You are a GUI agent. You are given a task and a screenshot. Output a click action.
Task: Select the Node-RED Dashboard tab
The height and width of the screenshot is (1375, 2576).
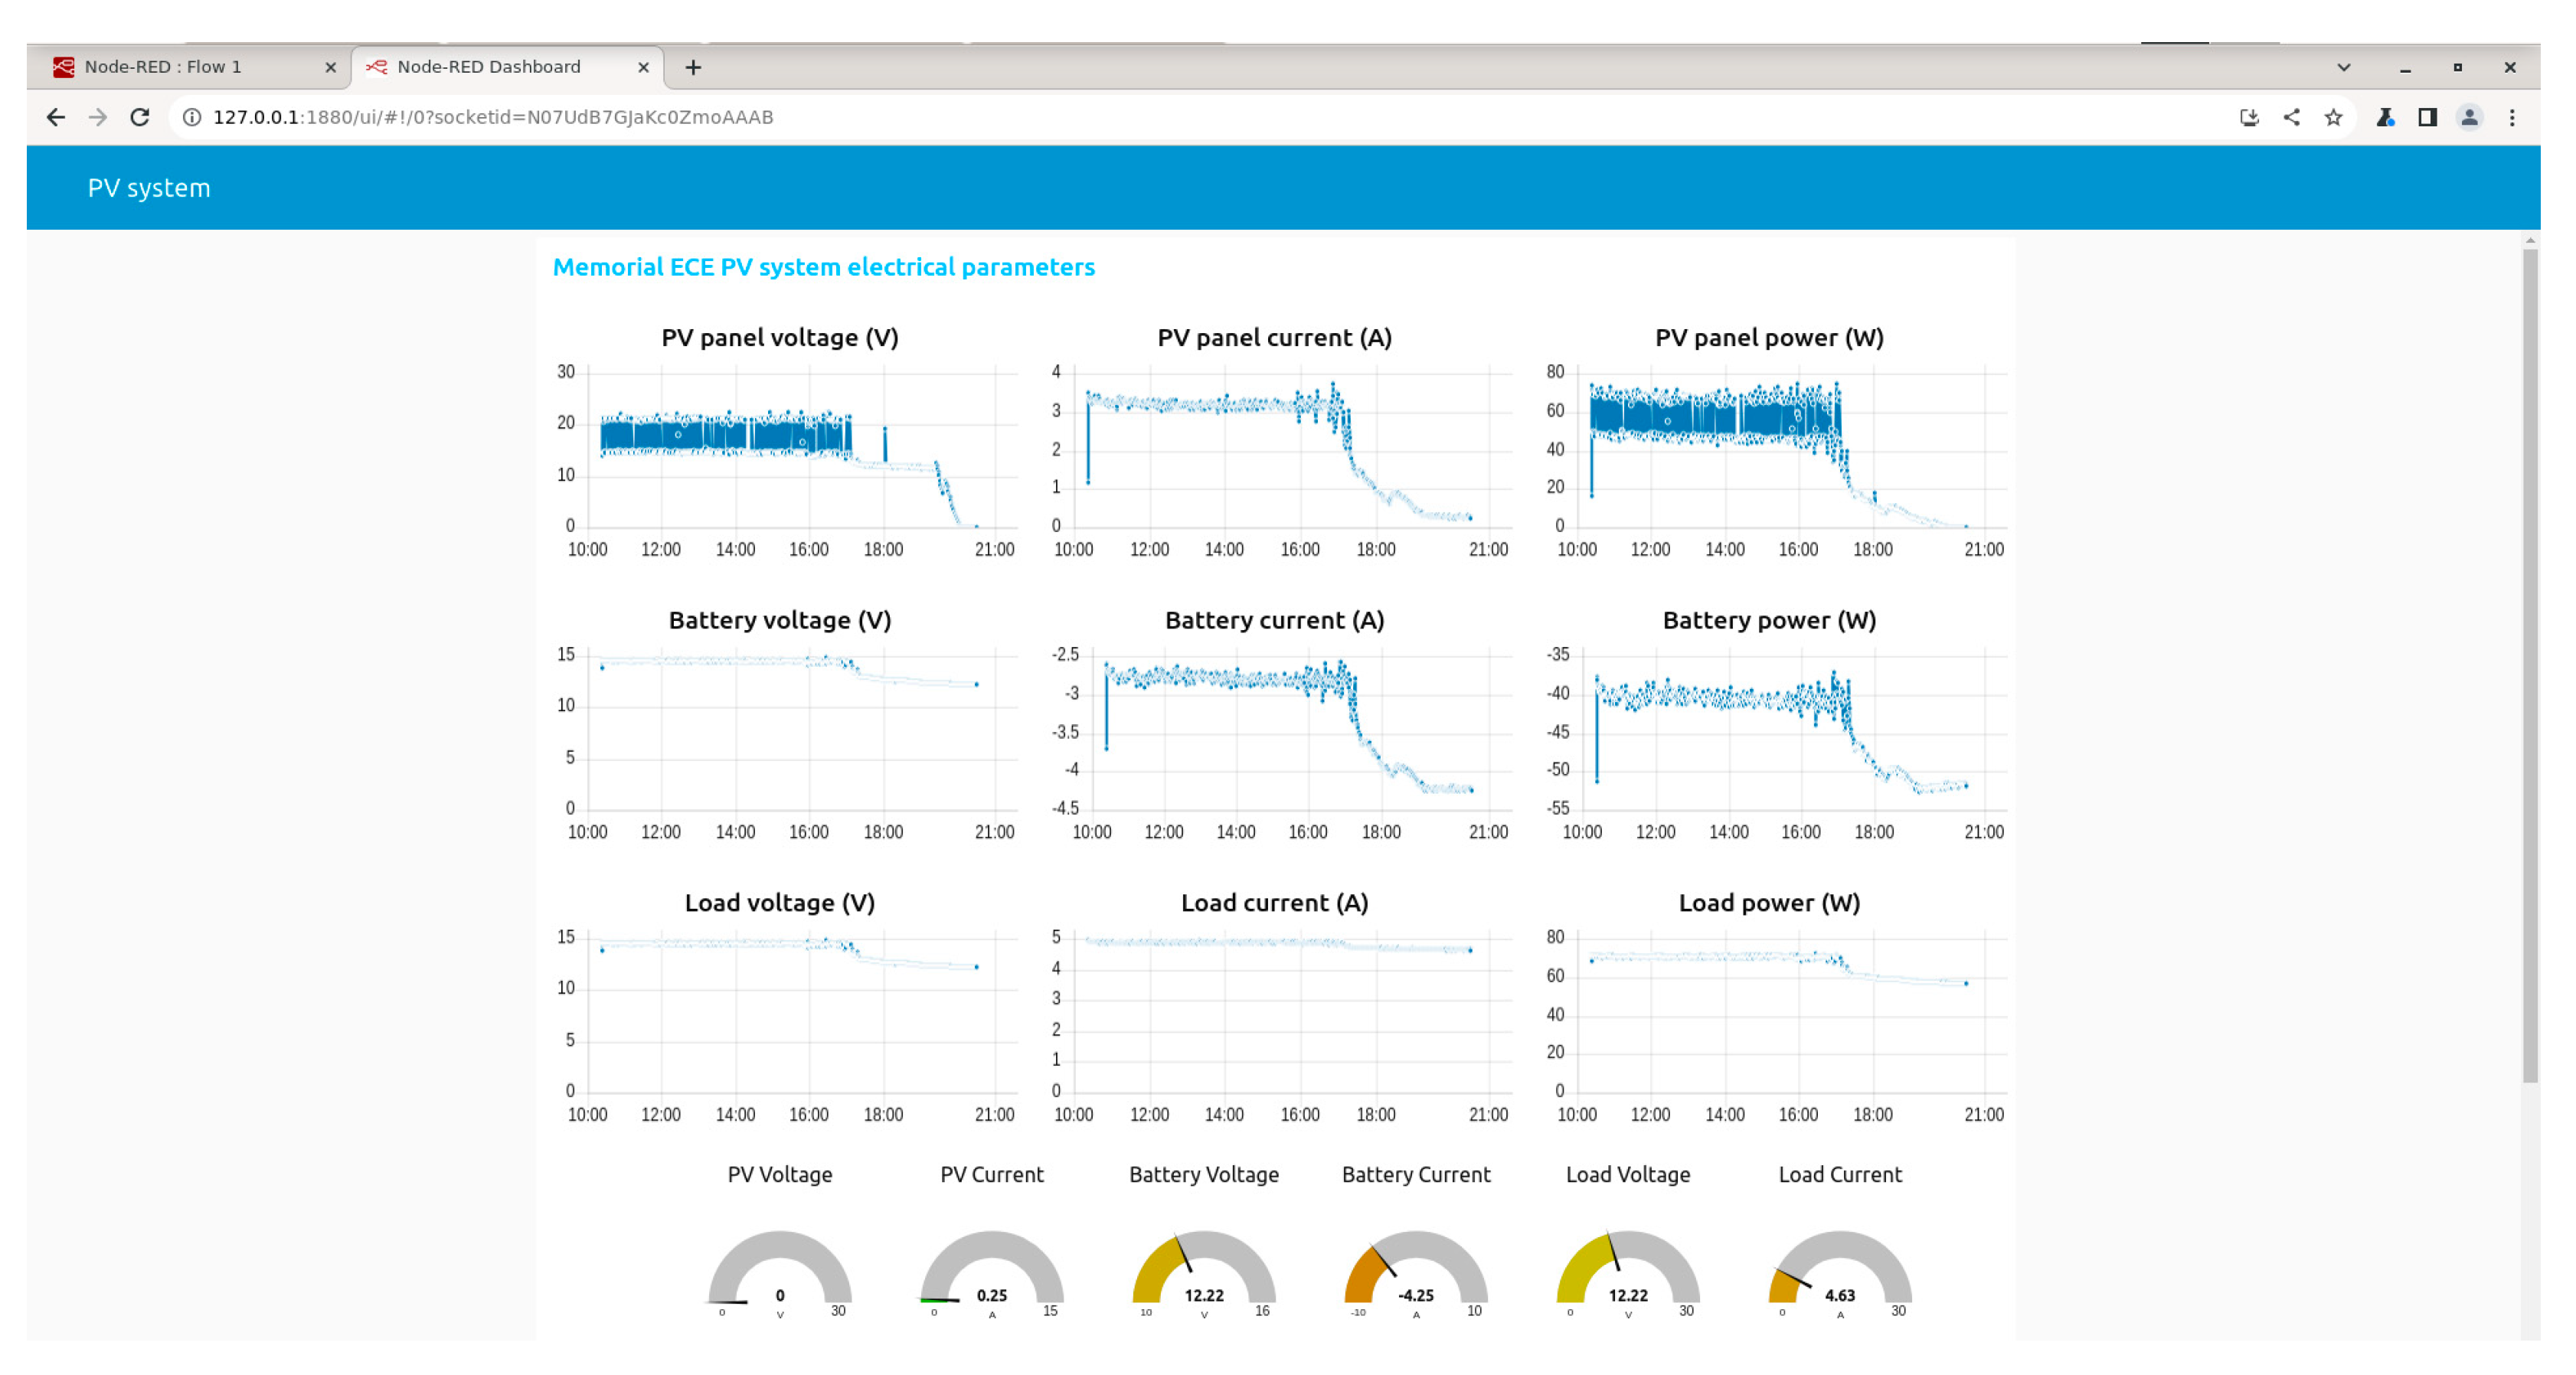[490, 67]
